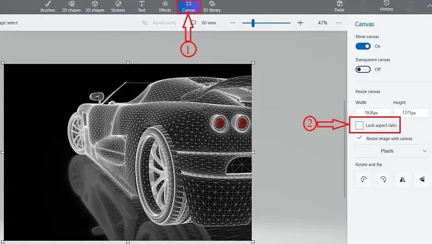
Task: Switch to 3D view
Action: 204,23
